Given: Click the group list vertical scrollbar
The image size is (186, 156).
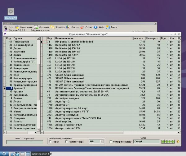Looking at the screenshot, I should tap(38, 81).
